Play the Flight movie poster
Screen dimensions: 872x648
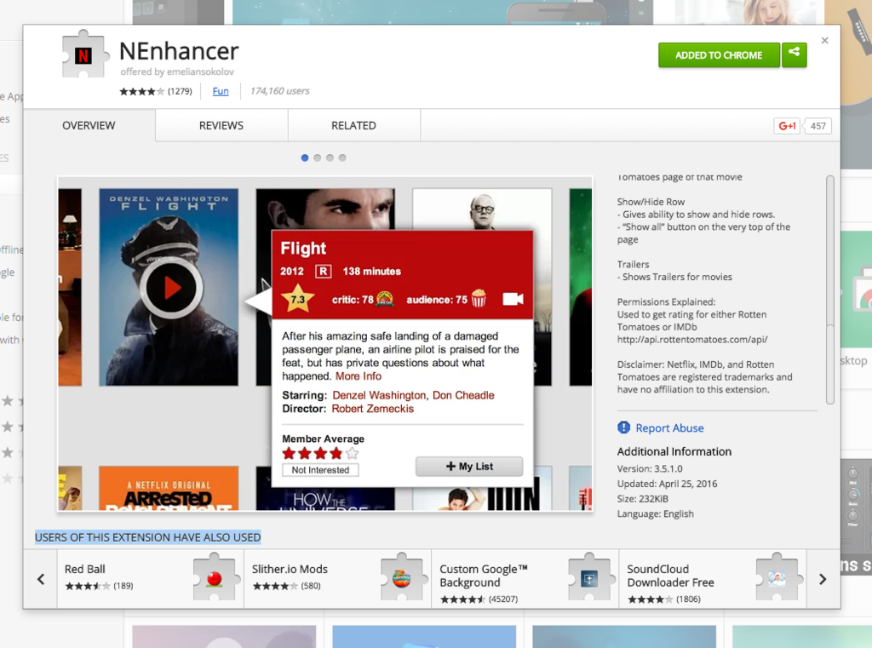(x=171, y=288)
